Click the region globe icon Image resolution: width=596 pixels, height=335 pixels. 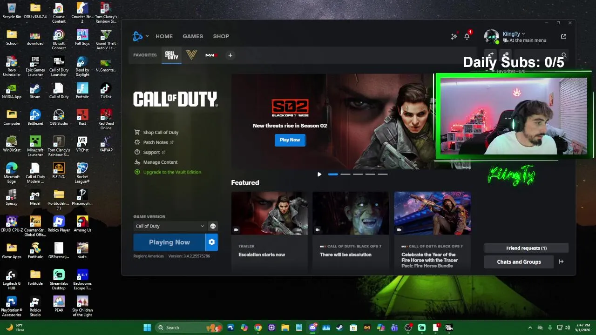point(213,226)
